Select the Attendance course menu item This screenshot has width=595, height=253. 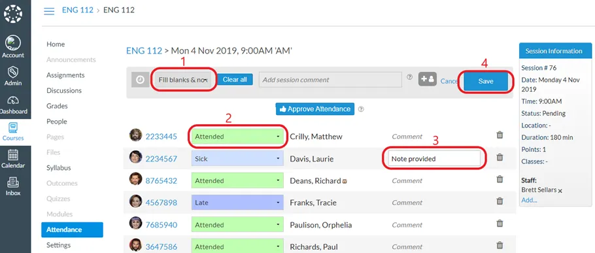click(72, 229)
